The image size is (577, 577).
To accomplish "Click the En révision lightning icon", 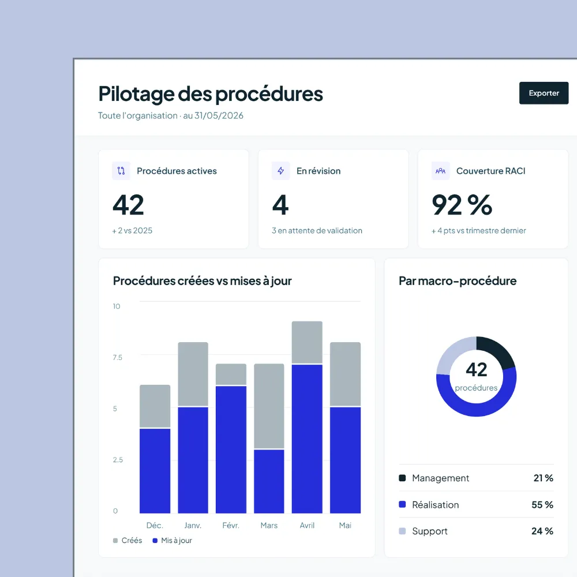I will (281, 171).
